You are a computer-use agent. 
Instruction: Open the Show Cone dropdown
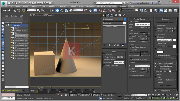coord(119,63)
